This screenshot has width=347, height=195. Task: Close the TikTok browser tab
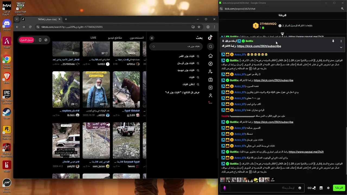pos(59,19)
